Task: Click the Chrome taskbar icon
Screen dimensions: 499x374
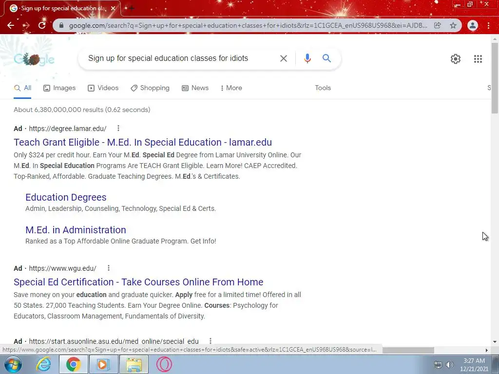Action: click(x=74, y=364)
